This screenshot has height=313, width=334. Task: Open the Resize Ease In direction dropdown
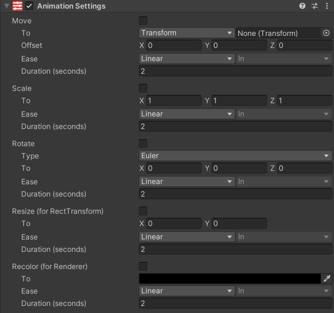(x=284, y=237)
